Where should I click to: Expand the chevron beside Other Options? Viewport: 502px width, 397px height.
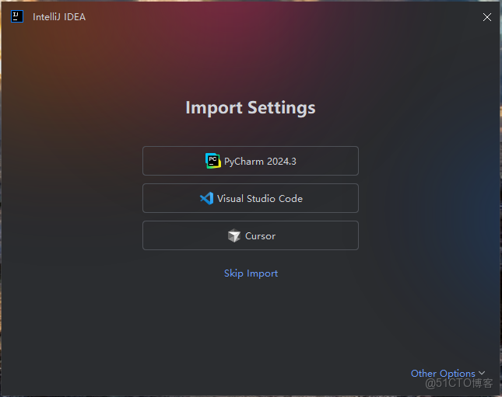(x=482, y=374)
